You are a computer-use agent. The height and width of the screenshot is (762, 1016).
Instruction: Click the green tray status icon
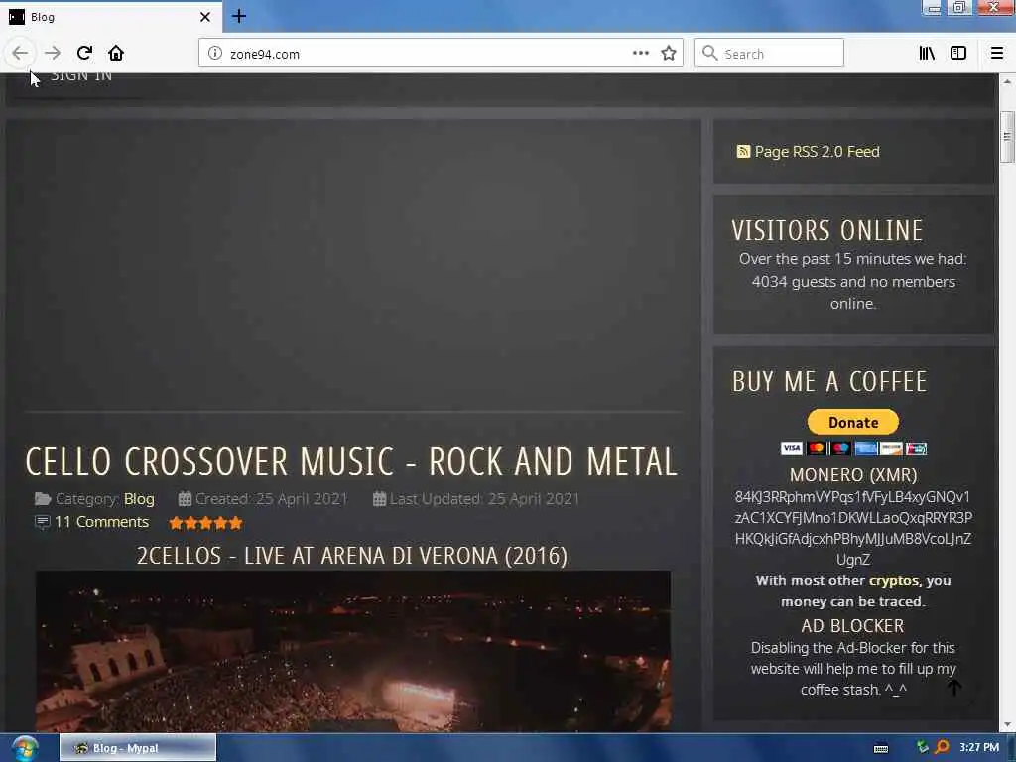click(923, 747)
